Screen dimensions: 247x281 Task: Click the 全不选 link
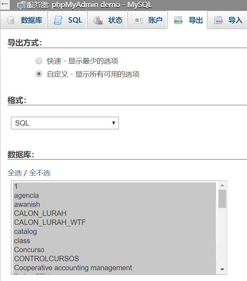click(x=40, y=173)
